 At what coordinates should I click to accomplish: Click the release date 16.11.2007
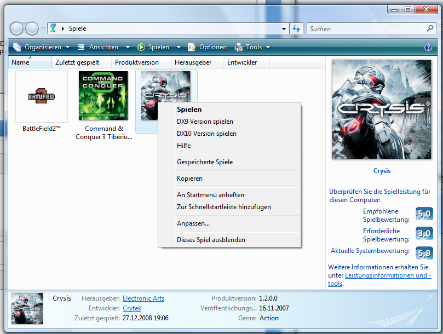click(274, 308)
